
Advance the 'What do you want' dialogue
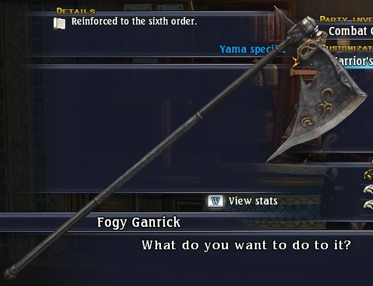[x=247, y=245]
